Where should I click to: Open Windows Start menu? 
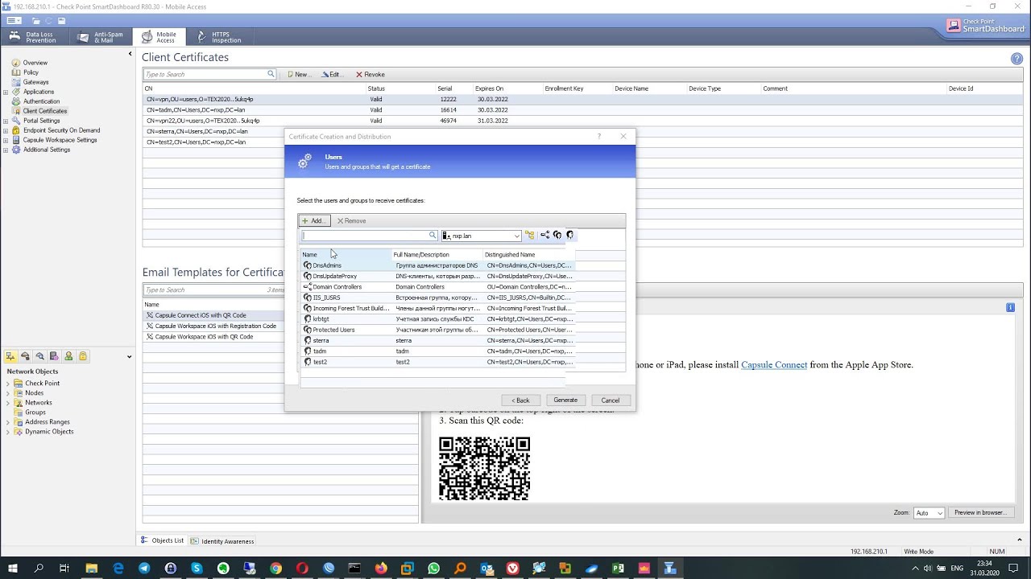(x=13, y=569)
